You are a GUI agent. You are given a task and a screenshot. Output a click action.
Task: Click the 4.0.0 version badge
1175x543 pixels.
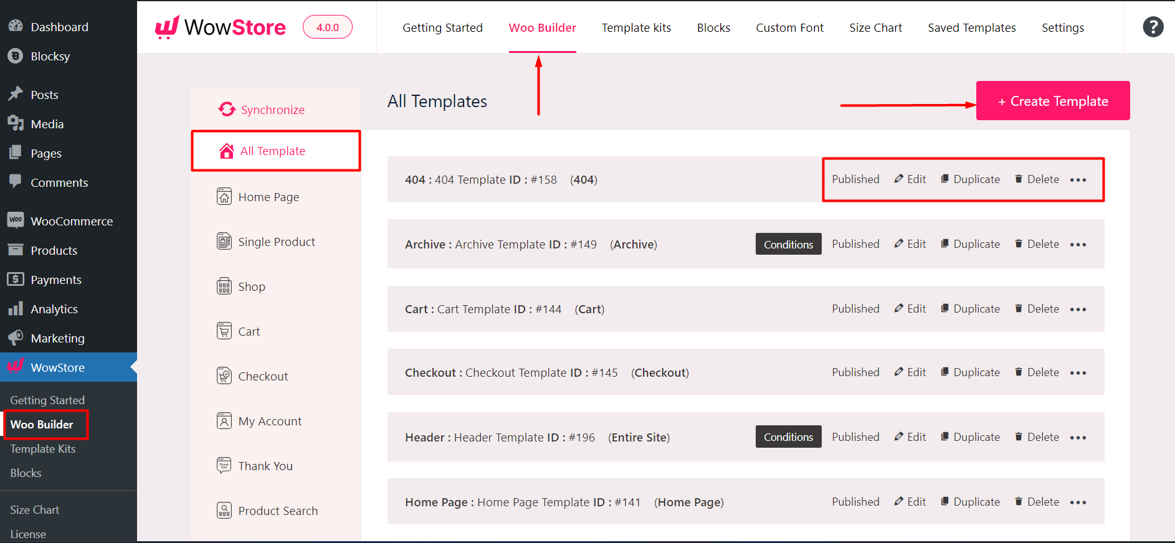coord(328,27)
